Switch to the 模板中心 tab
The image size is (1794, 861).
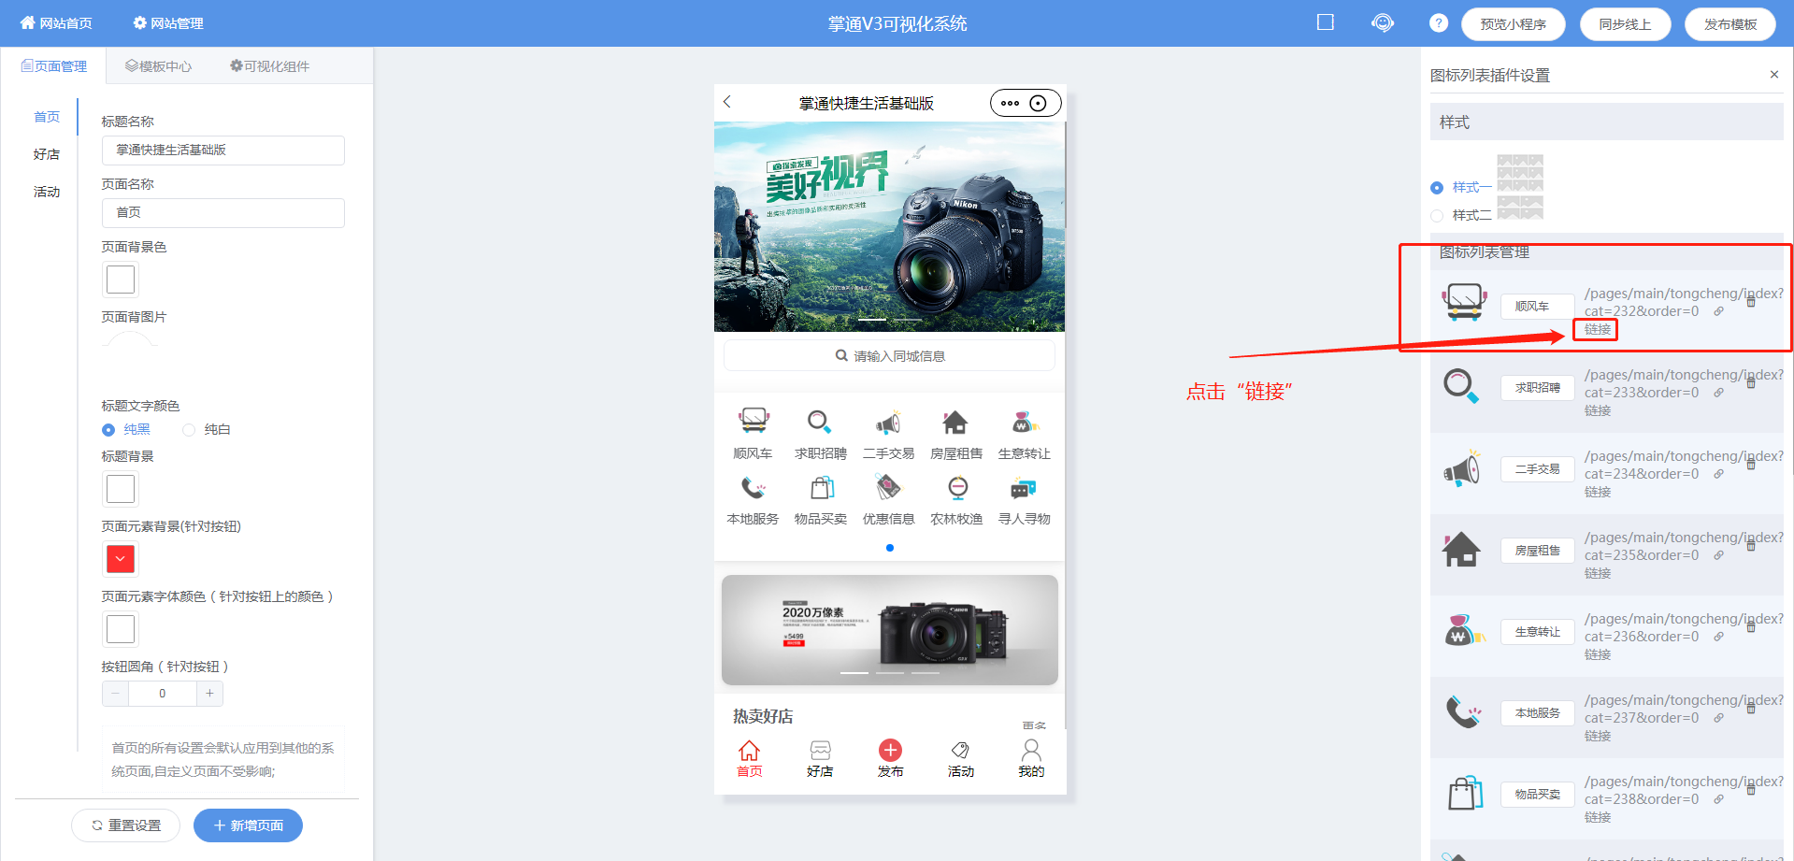click(159, 66)
